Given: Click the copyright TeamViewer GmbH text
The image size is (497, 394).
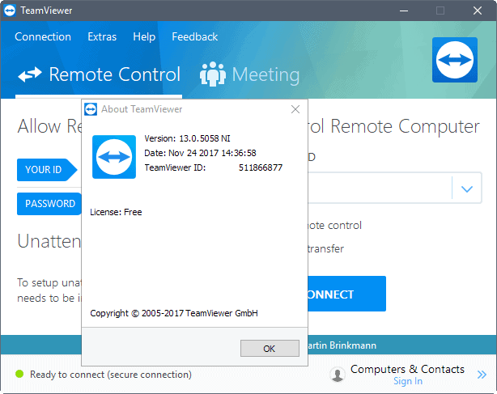Looking at the screenshot, I should (174, 313).
